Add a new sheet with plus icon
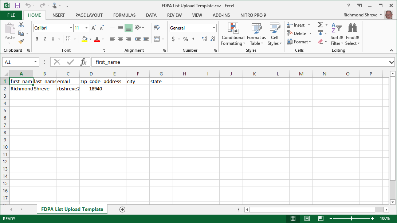 click(122, 209)
